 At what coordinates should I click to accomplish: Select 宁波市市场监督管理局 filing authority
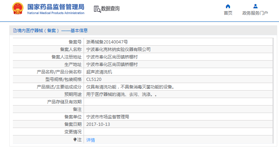(x=108, y=117)
